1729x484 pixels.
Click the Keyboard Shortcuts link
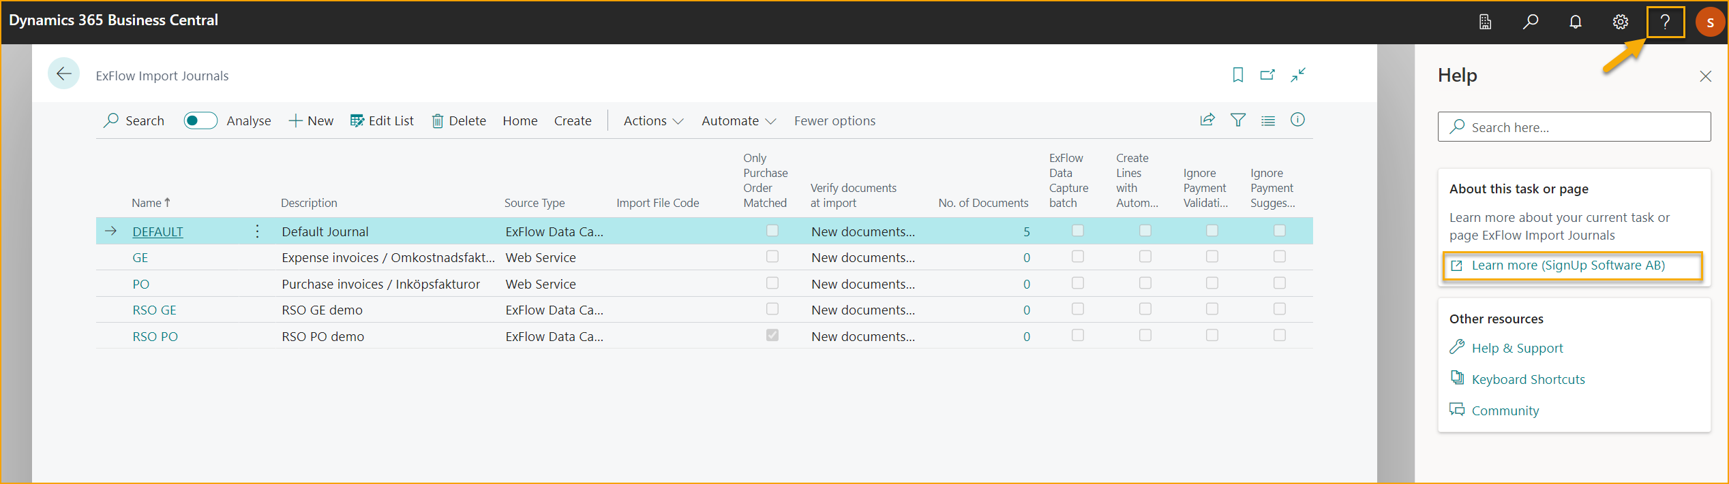[x=1528, y=379]
